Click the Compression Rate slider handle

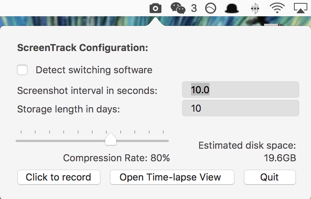111,140
